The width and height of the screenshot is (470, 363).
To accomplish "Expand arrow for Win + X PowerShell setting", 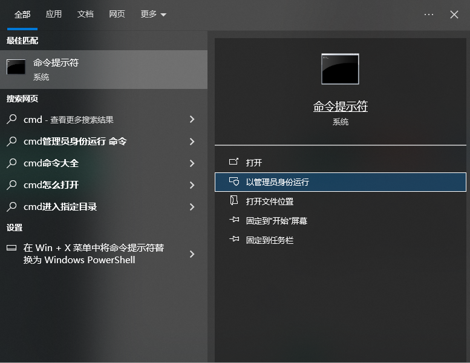I will (x=192, y=254).
